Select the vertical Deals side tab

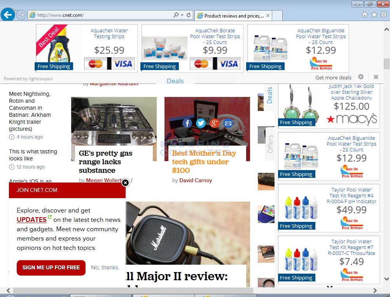(269, 95)
